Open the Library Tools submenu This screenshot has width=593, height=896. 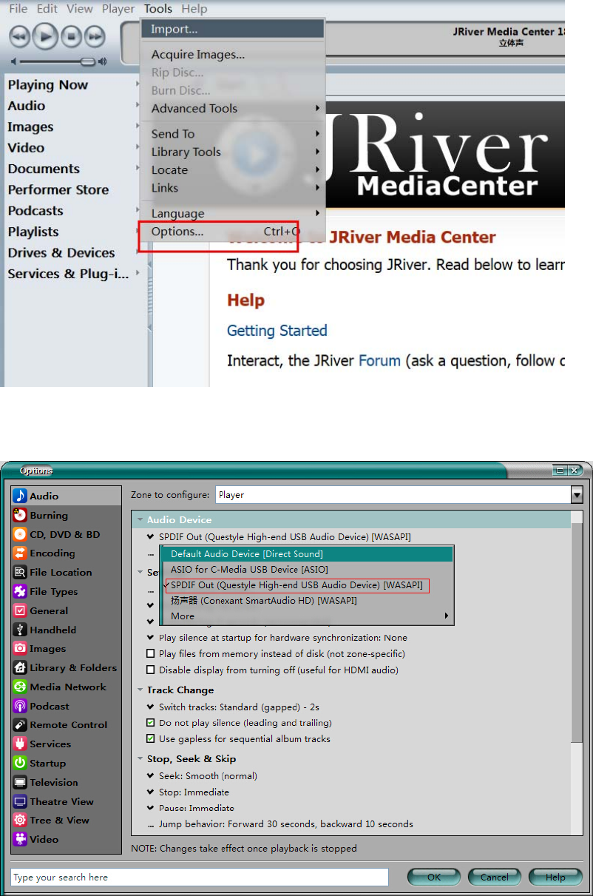click(x=233, y=152)
